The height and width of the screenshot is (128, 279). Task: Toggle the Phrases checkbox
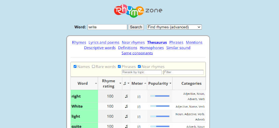click(x=119, y=67)
